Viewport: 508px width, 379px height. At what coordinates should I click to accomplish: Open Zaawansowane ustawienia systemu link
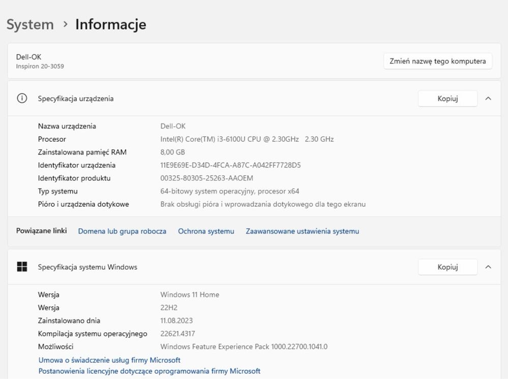302,231
